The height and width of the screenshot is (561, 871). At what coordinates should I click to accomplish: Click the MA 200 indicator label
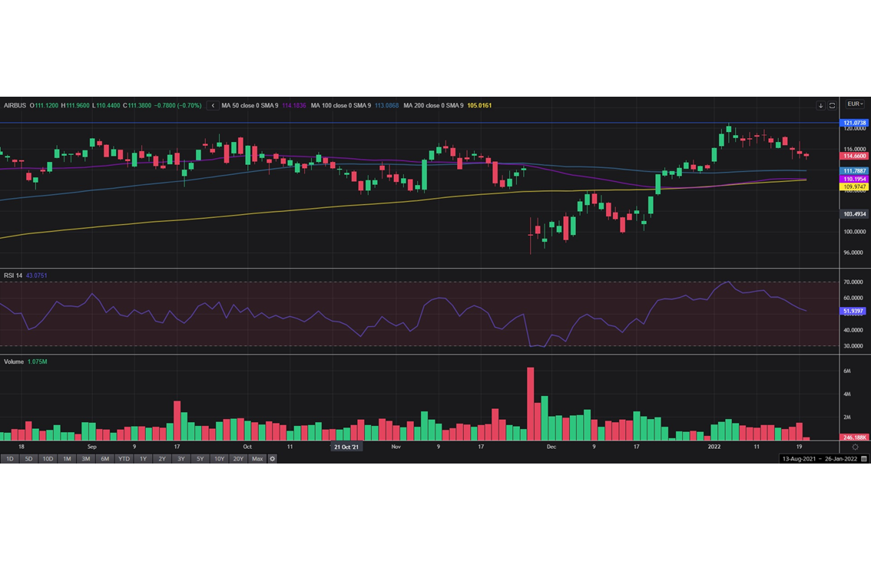433,105
